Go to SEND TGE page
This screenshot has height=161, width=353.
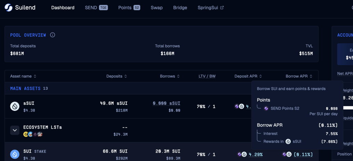click(96, 8)
